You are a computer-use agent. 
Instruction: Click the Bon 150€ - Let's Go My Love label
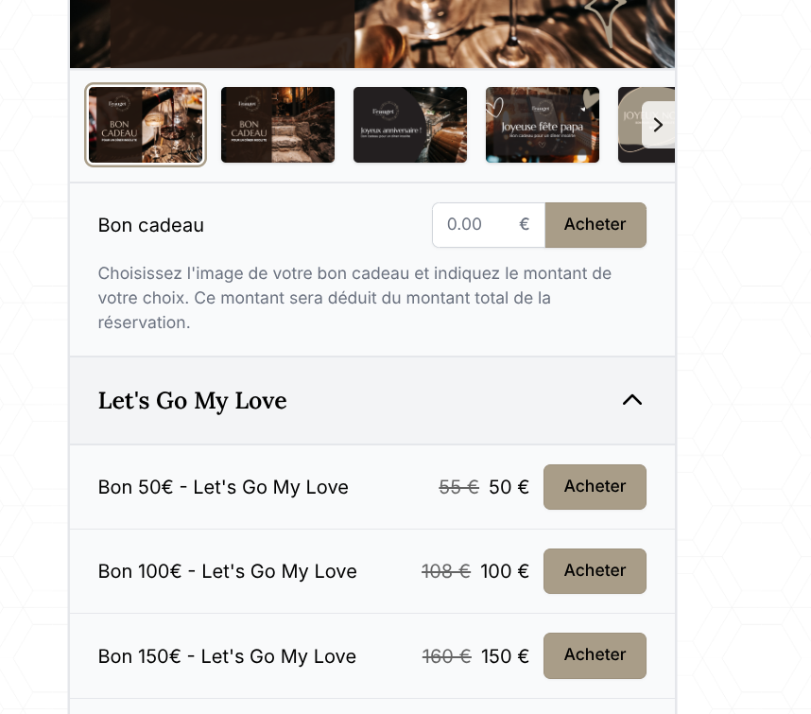[227, 656]
